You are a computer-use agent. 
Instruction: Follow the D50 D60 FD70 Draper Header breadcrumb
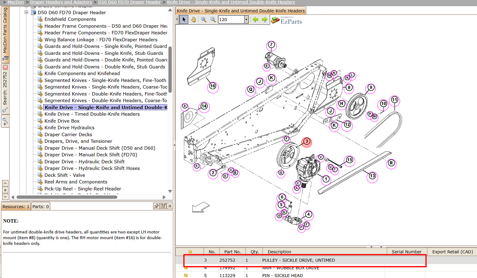pos(129,2)
